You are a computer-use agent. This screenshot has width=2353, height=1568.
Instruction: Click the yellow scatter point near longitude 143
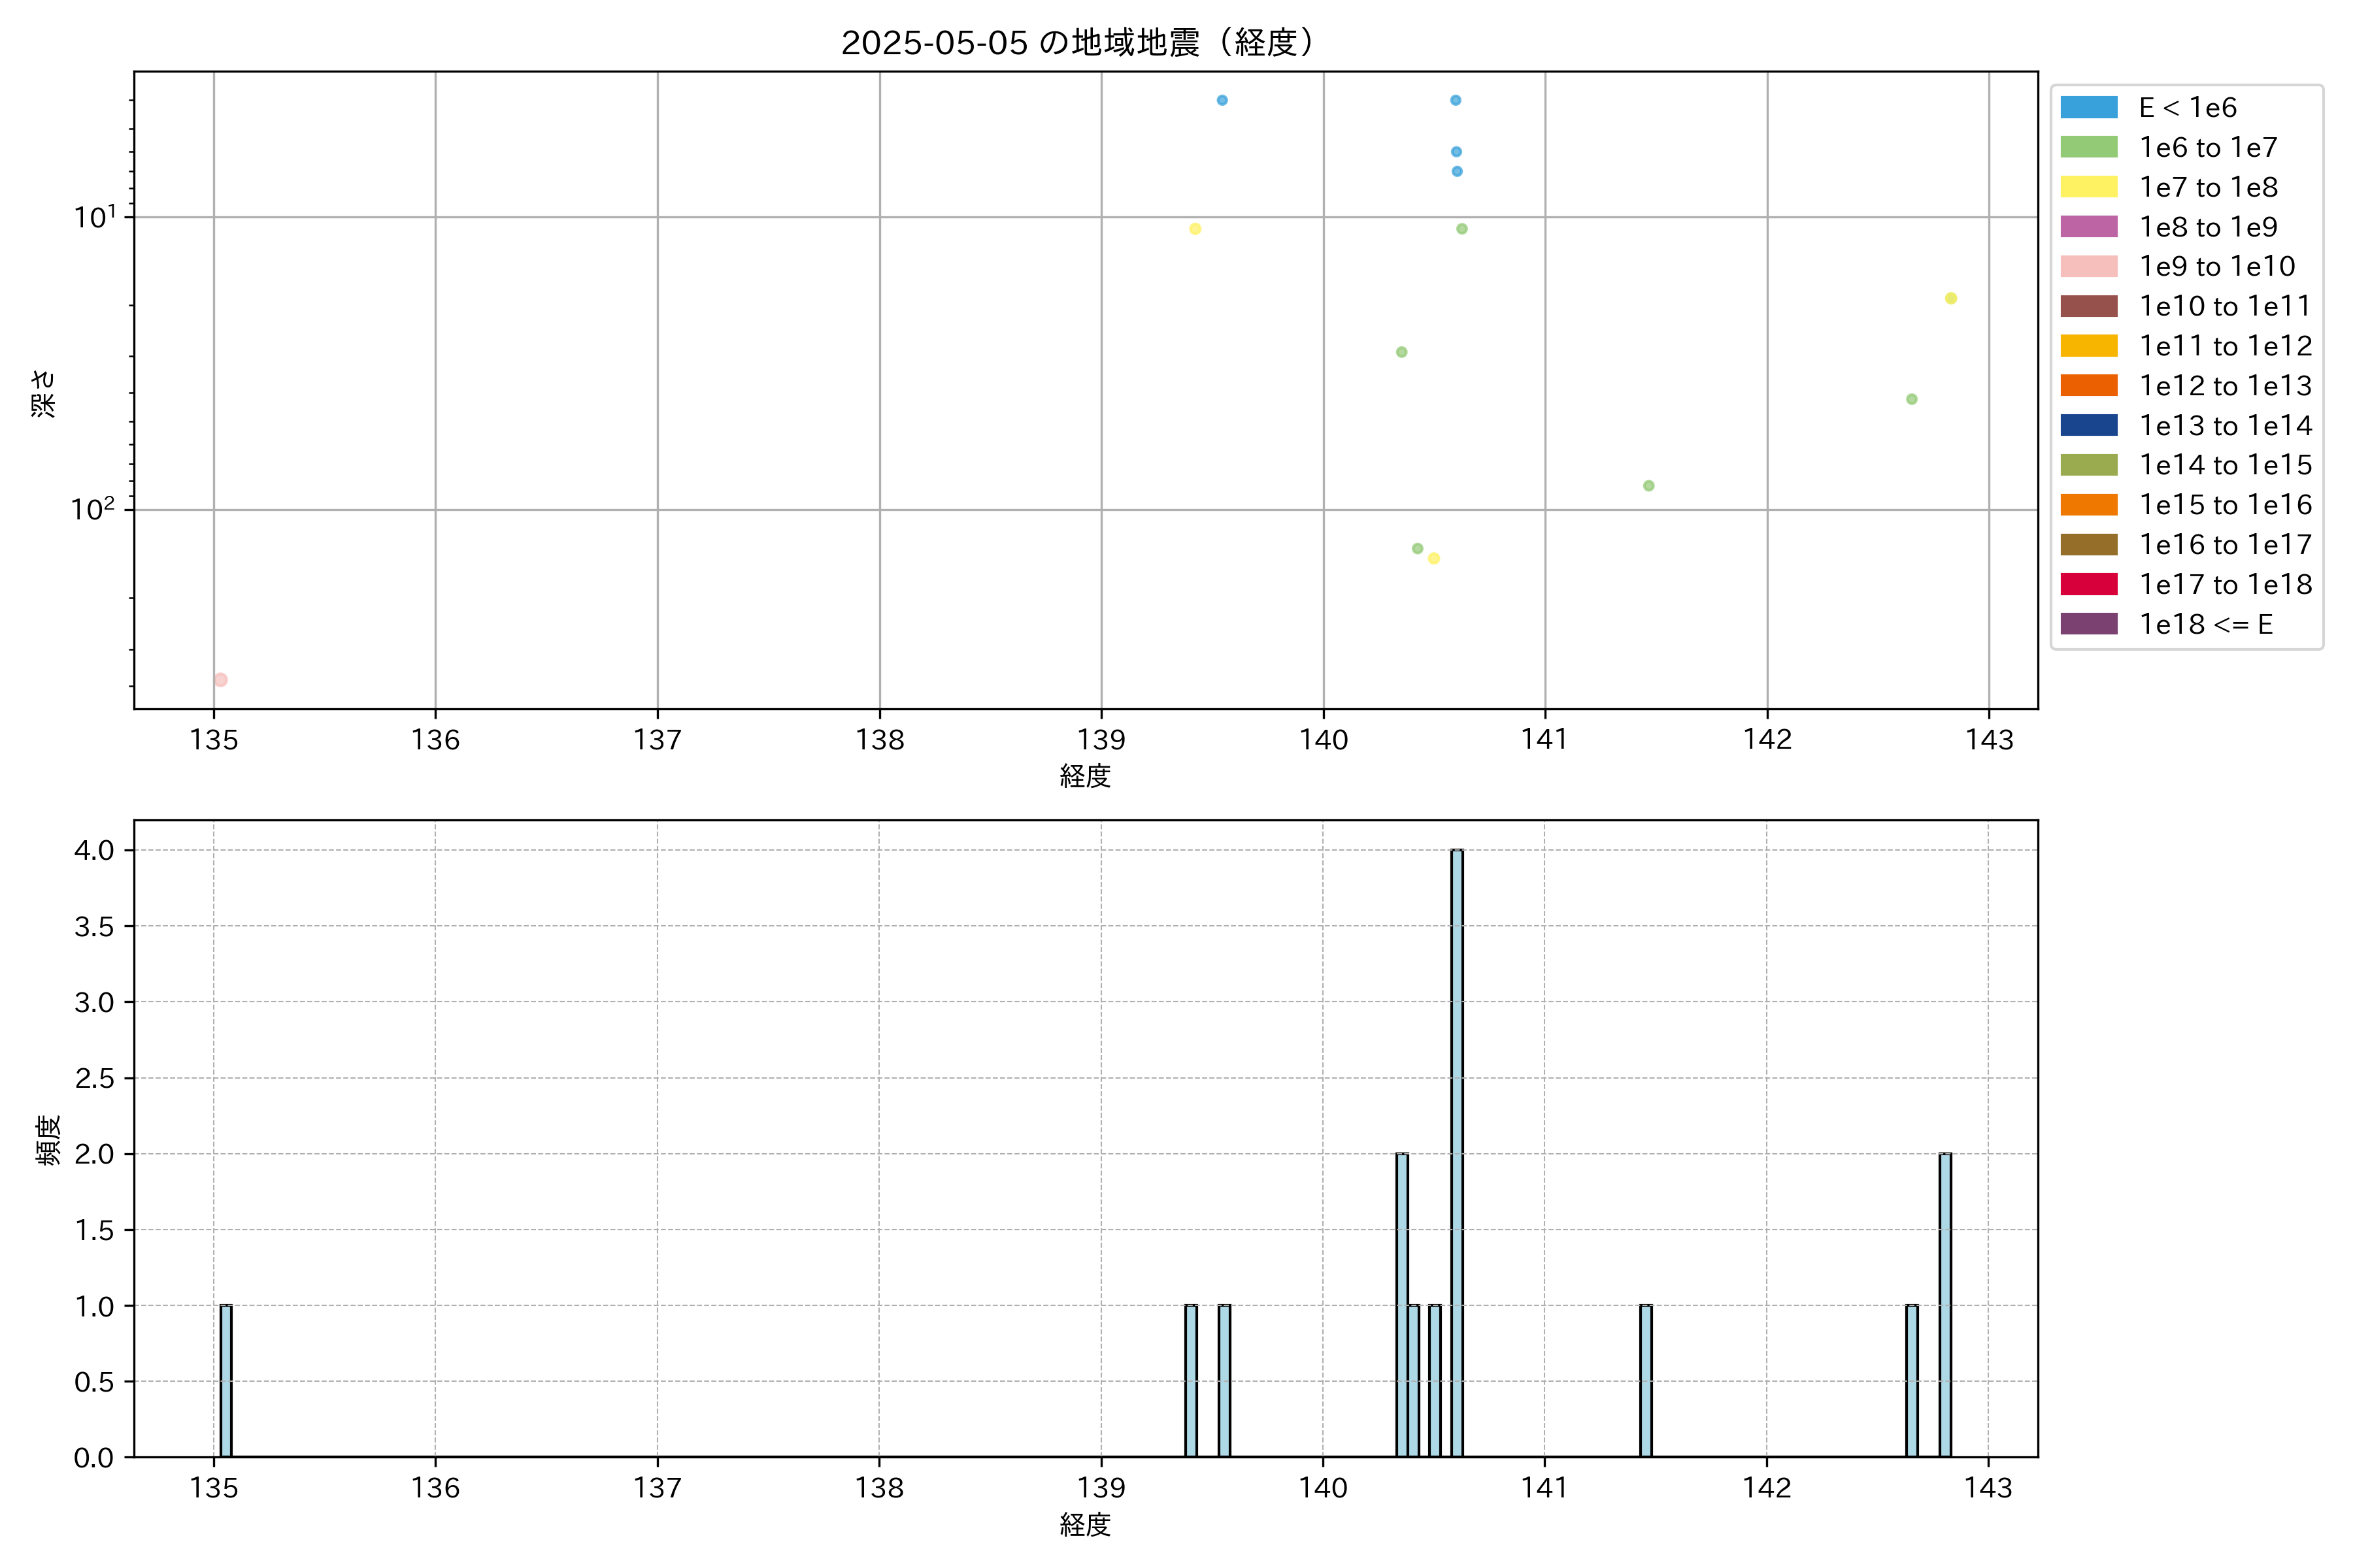point(1950,298)
